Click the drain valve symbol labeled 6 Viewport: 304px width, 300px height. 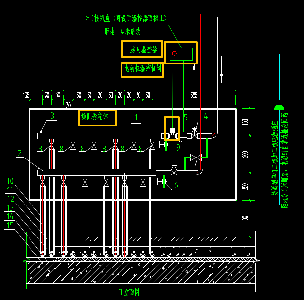[164, 182]
